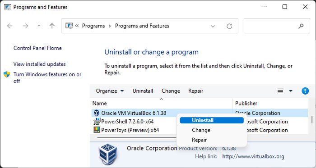The height and width of the screenshot is (168, 316).
Task: Open help with the blue question icon
Action: (x=305, y=91)
